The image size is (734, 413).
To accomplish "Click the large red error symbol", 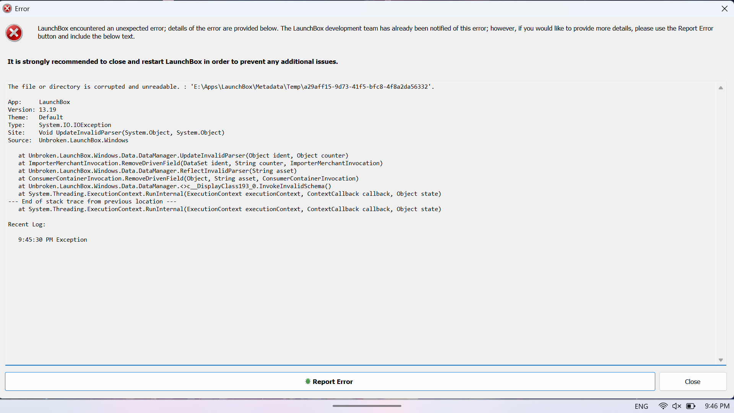I will point(14,33).
